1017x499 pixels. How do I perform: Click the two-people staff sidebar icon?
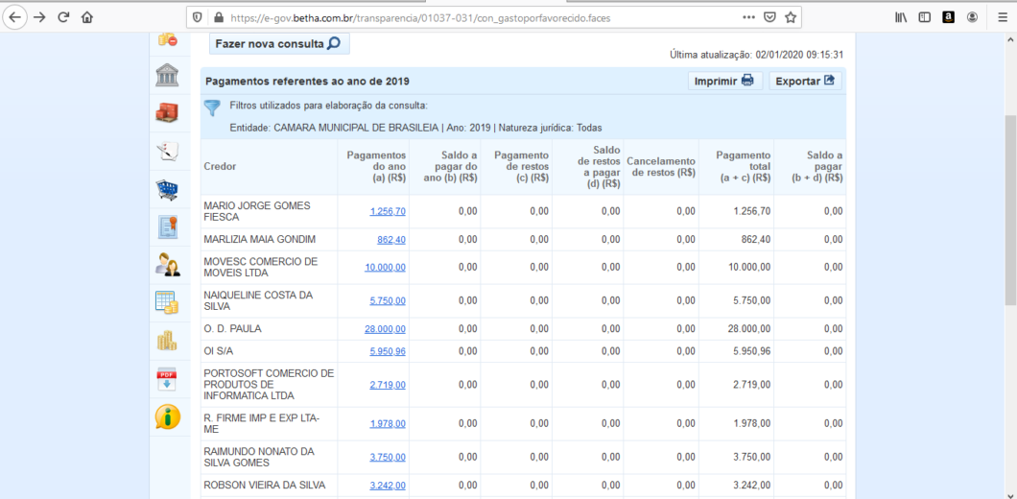pyautogui.click(x=167, y=265)
